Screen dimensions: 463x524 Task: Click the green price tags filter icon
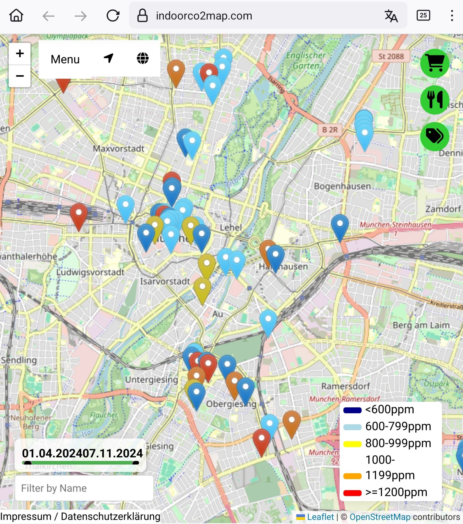(x=434, y=136)
